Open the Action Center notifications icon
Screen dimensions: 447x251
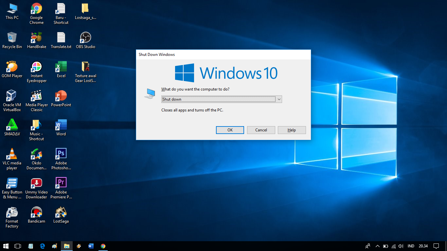point(436,246)
